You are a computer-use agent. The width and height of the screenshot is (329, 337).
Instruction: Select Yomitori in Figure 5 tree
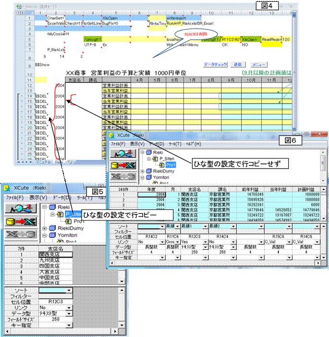pyautogui.click(x=67, y=235)
